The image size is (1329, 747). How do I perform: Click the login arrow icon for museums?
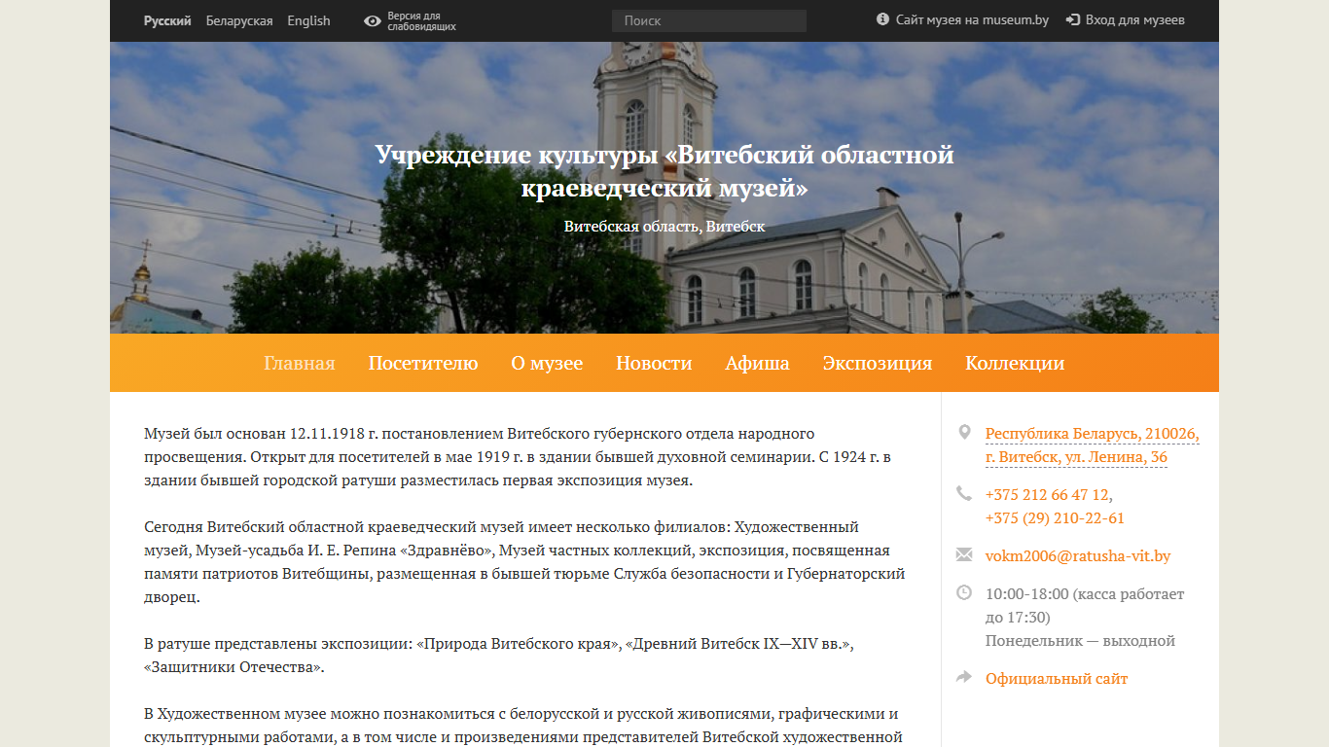pos(1073,19)
